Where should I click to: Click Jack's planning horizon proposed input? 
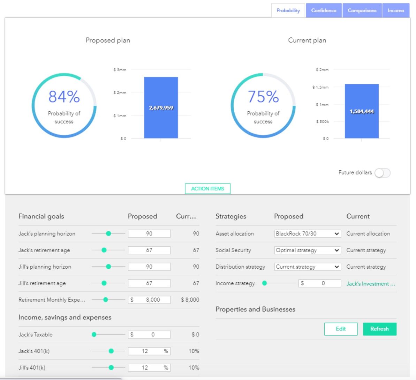[149, 234]
